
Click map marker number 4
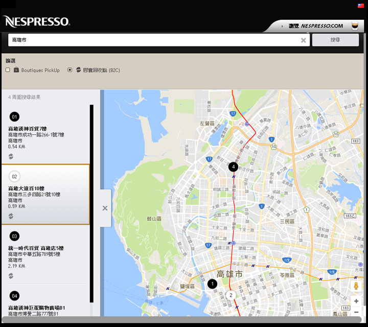[233, 167]
